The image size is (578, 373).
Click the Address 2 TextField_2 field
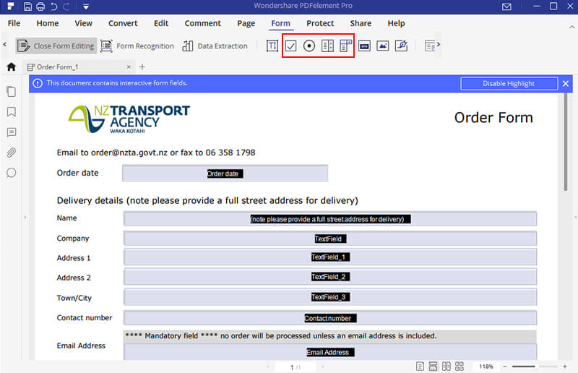(330, 277)
